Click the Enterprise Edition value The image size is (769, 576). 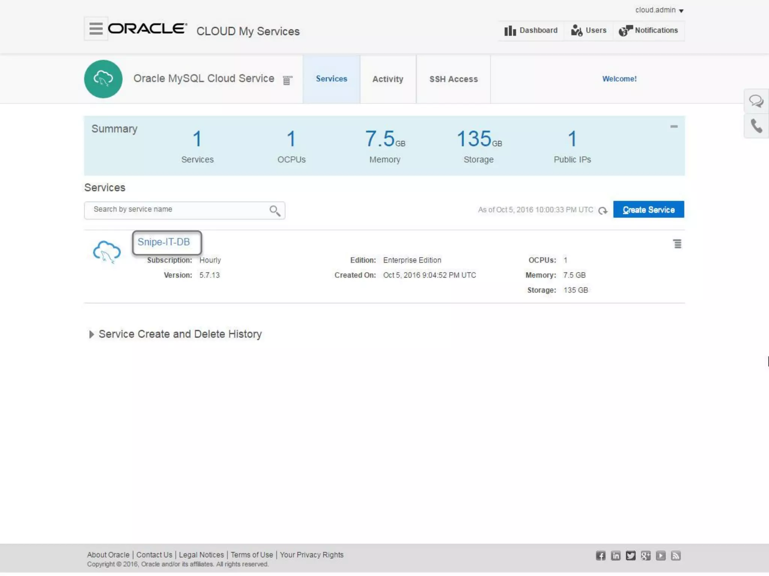coord(412,260)
